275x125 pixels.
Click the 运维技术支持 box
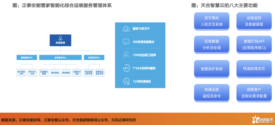[77, 73]
